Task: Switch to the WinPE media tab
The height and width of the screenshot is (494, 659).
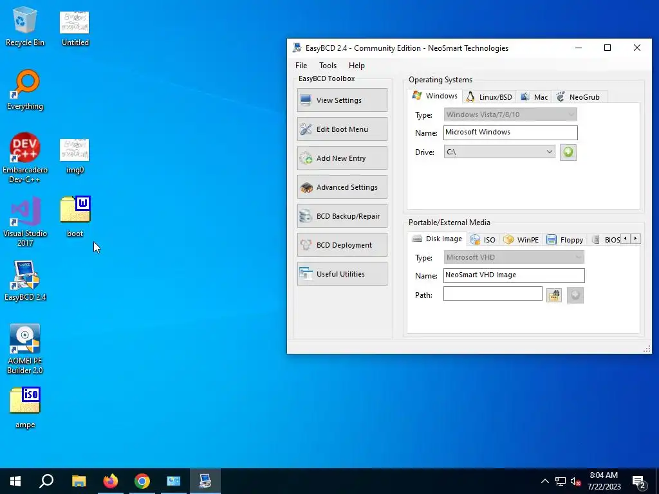Action: pyautogui.click(x=521, y=240)
